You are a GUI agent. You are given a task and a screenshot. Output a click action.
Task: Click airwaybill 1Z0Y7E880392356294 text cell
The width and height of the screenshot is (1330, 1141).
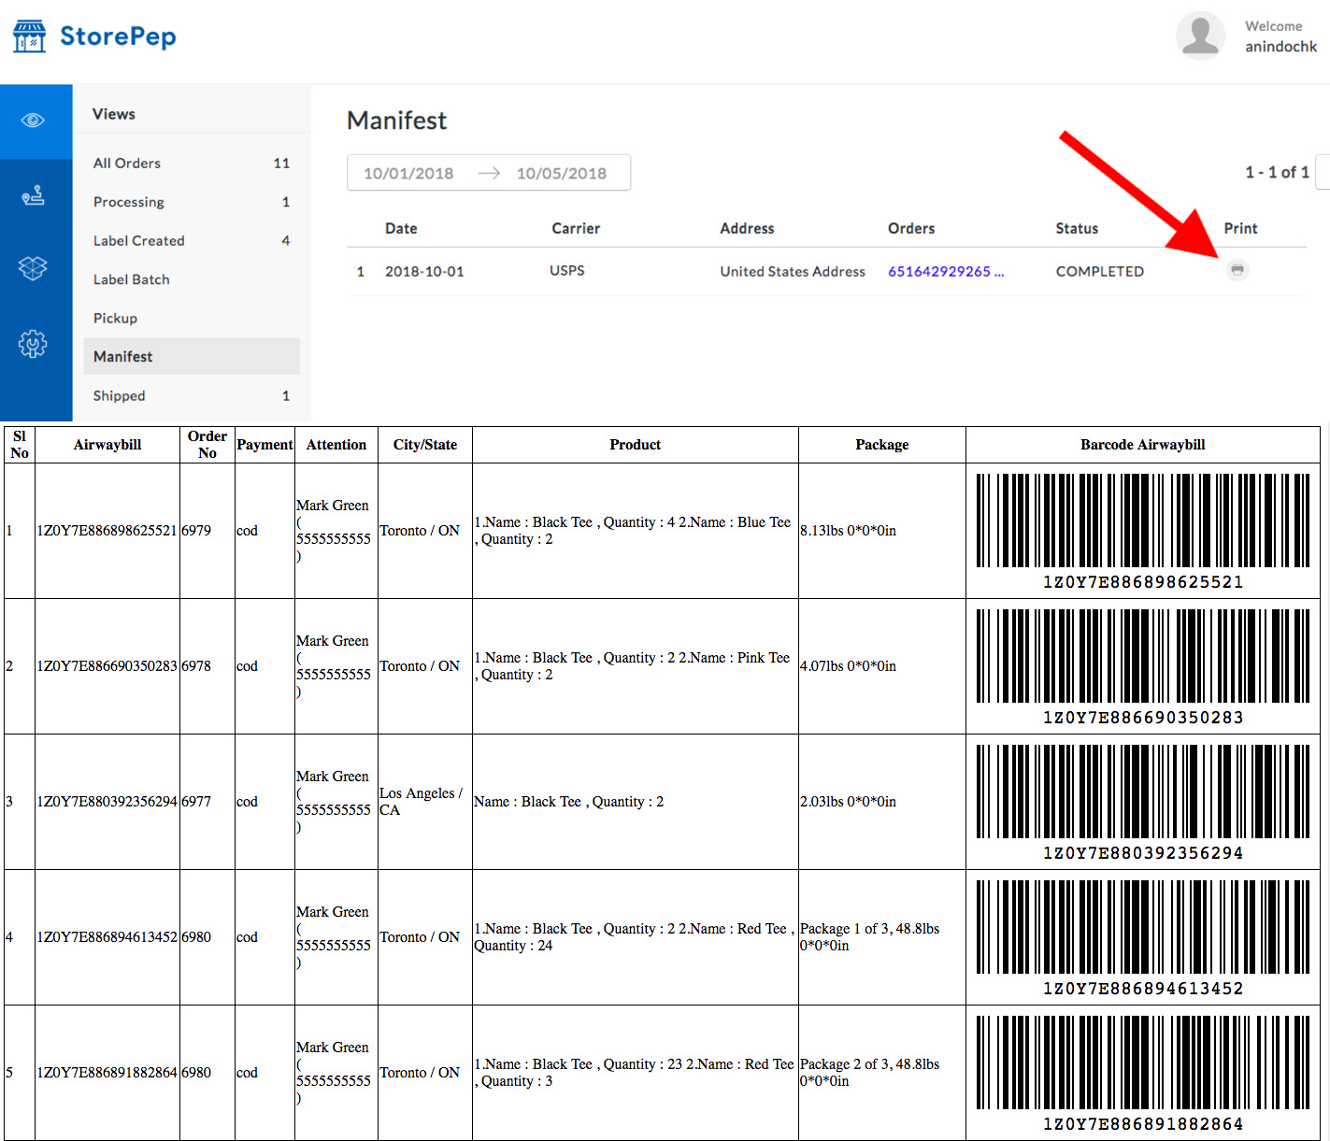[107, 802]
